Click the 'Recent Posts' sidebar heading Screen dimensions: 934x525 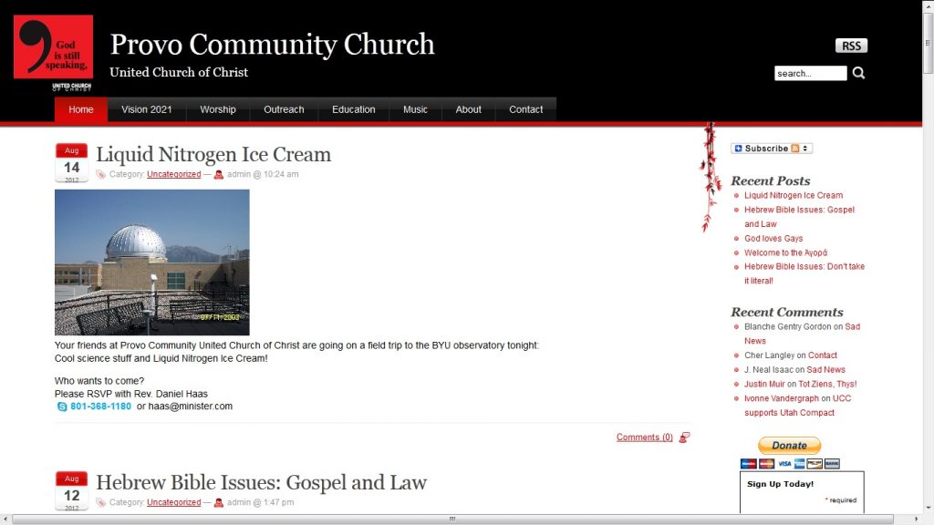pos(770,181)
